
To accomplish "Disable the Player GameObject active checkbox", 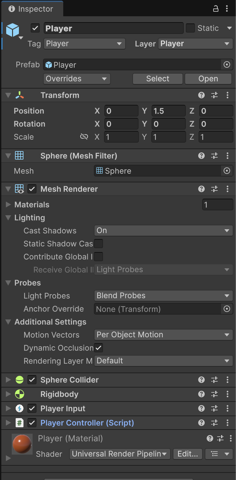I will click(35, 28).
